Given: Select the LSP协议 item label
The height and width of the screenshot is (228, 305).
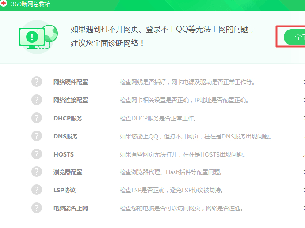Looking at the screenshot, I should (65, 190).
